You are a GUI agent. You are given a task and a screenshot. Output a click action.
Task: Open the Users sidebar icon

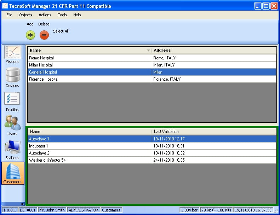point(12,125)
